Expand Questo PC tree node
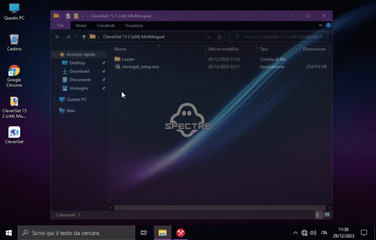 55,99
